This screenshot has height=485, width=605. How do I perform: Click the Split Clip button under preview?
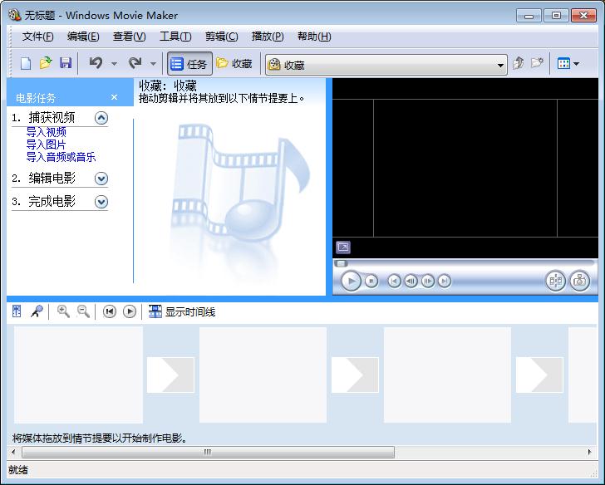click(555, 282)
